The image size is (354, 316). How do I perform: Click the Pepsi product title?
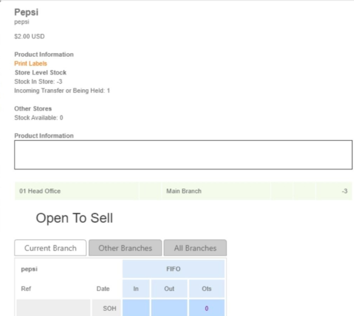point(26,13)
